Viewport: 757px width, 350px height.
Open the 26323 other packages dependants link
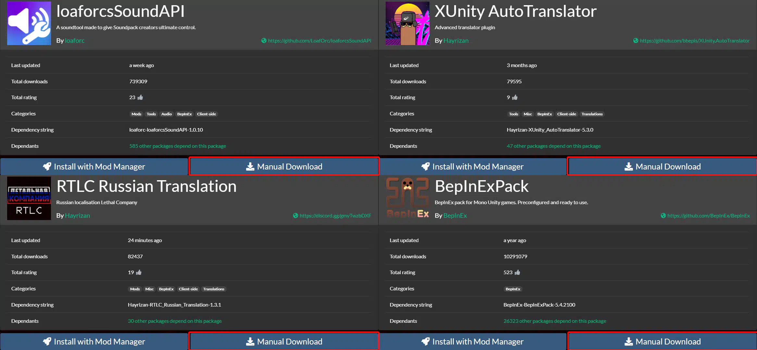[x=555, y=321]
